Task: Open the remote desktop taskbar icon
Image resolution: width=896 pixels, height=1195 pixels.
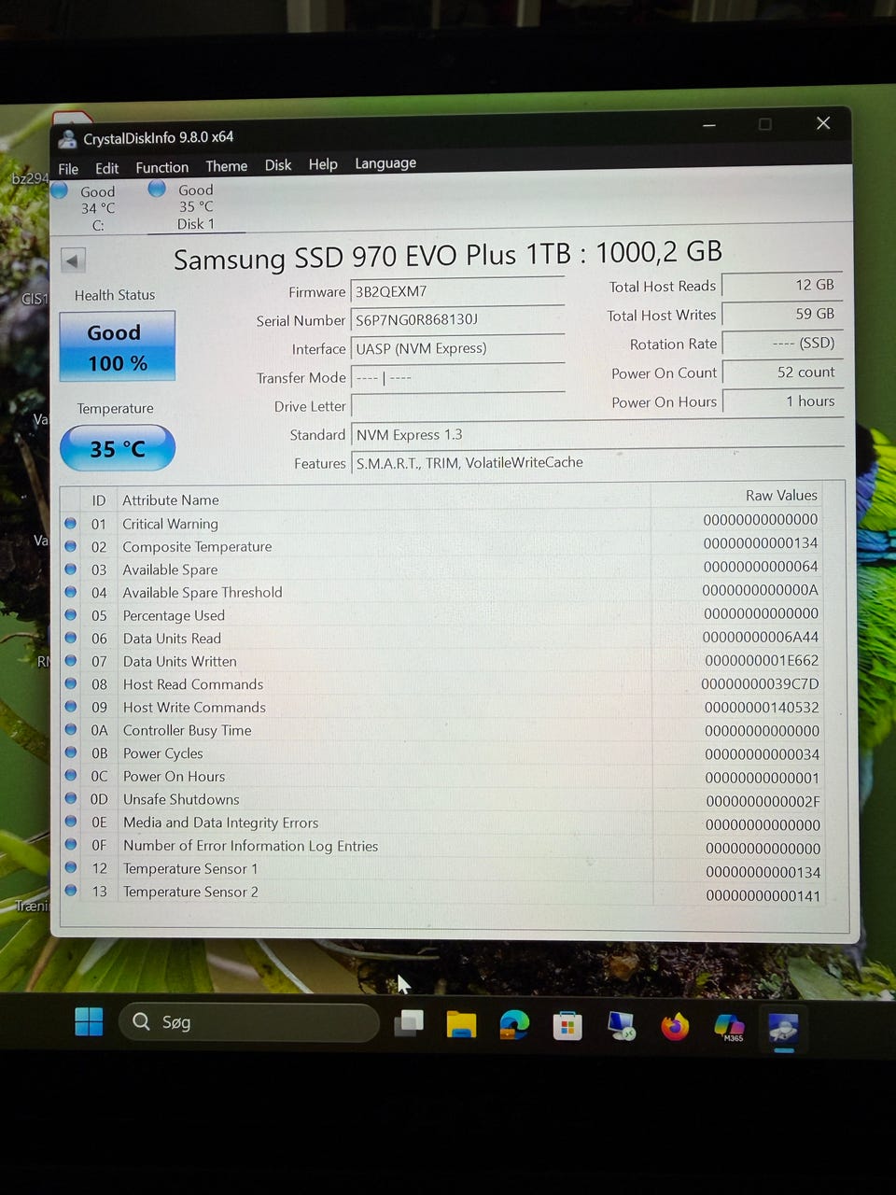Action: click(x=621, y=1026)
